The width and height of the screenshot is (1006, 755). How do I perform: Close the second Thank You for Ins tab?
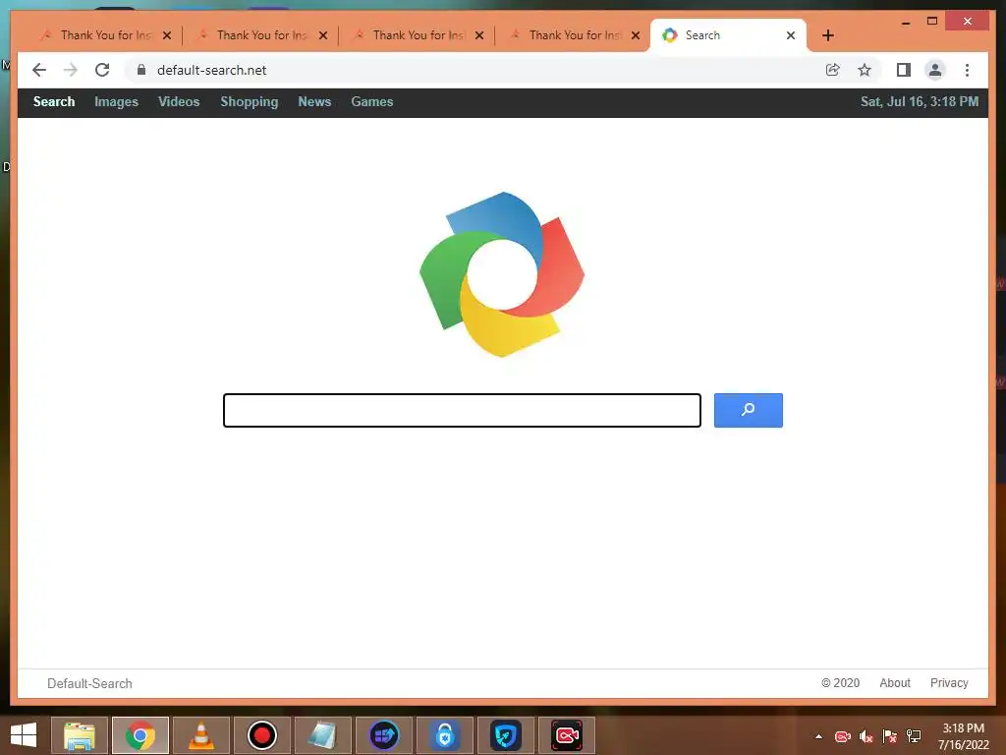[x=323, y=35]
